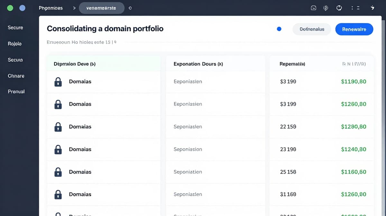The height and width of the screenshot is (216, 386).
Task: Click the green $1160,60 amount
Action: 354,172
